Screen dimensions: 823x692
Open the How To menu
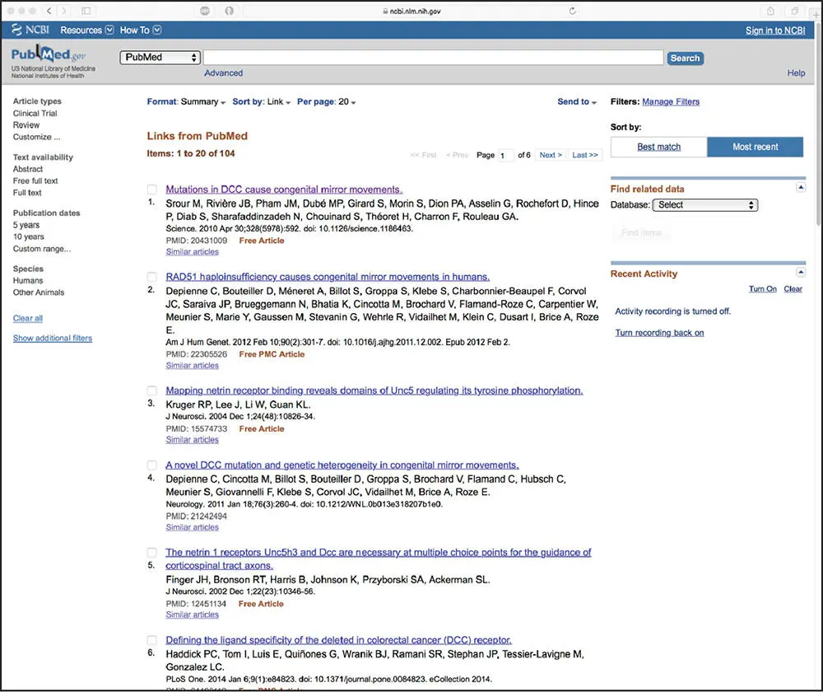(x=140, y=30)
